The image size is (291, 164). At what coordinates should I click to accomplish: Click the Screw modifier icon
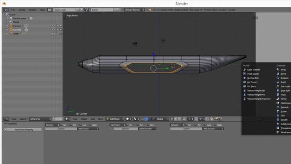tap(278, 111)
